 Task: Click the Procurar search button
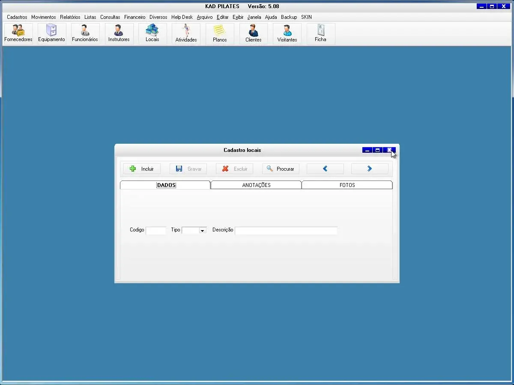(x=281, y=169)
